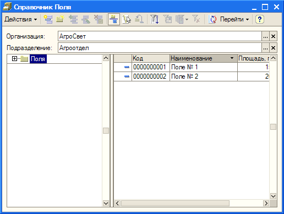Select the Поля folder in tree
Screen dimensions: 284x214
[38, 59]
